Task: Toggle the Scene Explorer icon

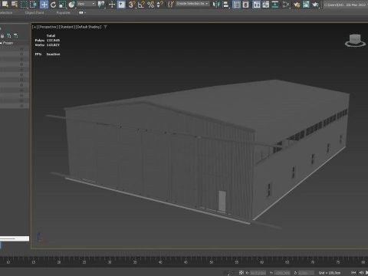Action: 236,5
